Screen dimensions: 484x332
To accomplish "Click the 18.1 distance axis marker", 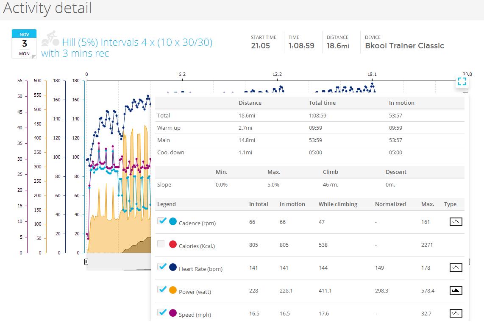I will [372, 74].
